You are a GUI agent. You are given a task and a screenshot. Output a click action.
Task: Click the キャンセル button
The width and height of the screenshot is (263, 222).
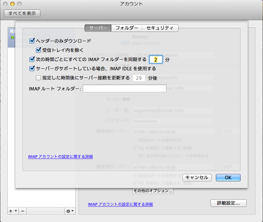click(x=197, y=177)
